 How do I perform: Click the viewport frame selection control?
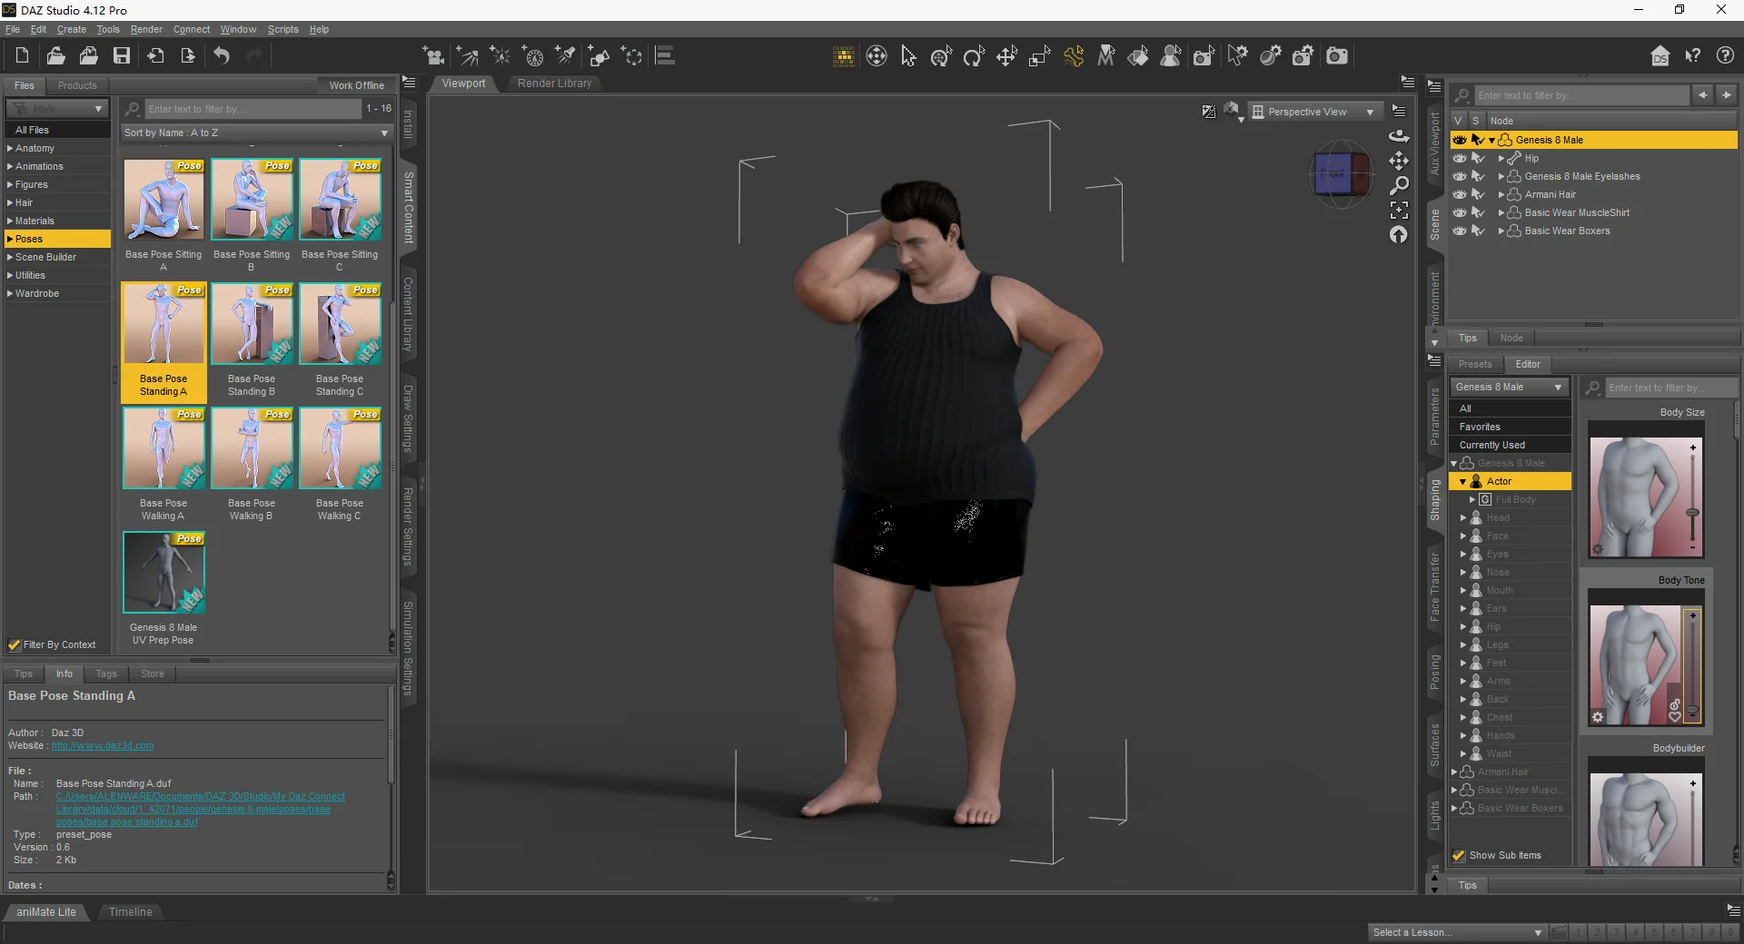[x=1399, y=210]
